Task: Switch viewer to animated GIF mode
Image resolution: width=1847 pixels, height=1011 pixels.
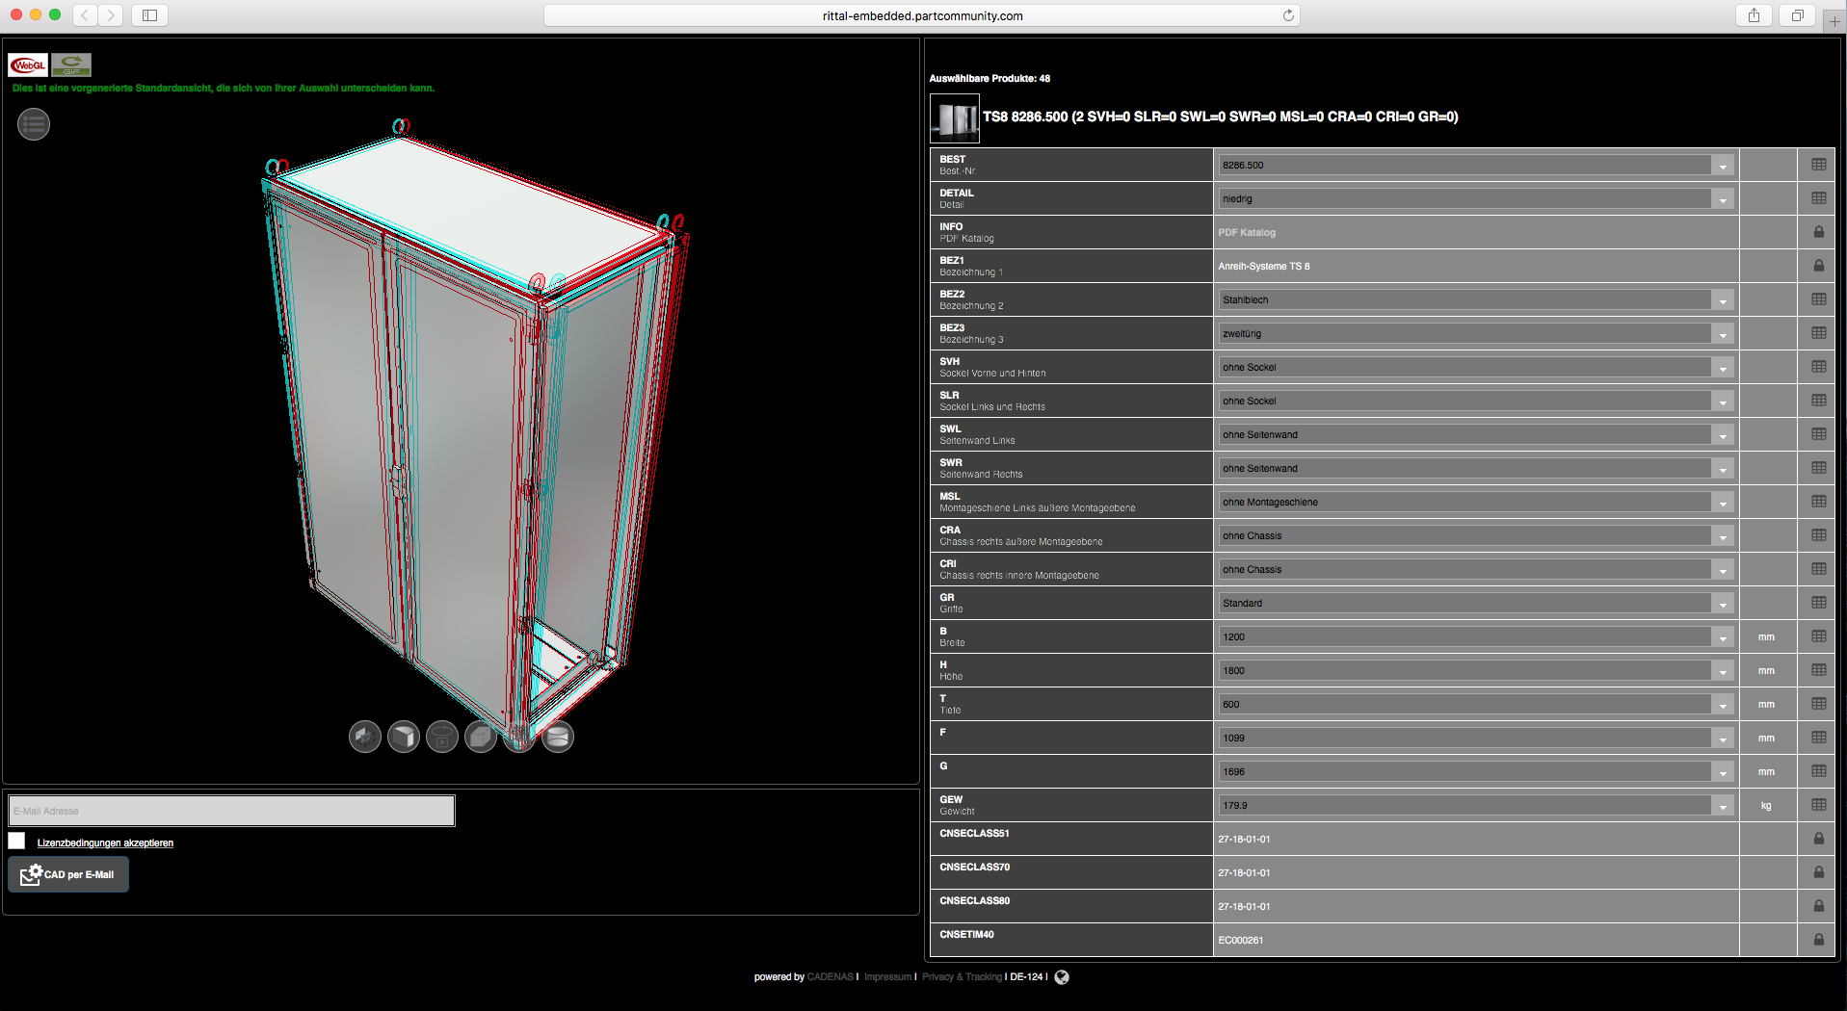Action: pos(71,65)
